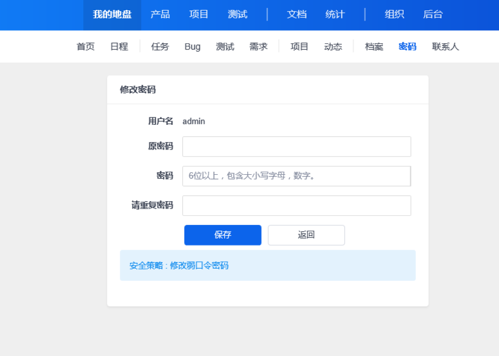Image resolution: width=499 pixels, height=356 pixels.
Task: View the 任务 sub-tab
Action: pos(160,46)
